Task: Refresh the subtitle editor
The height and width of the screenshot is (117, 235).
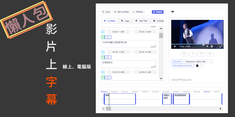Action: click(138, 12)
